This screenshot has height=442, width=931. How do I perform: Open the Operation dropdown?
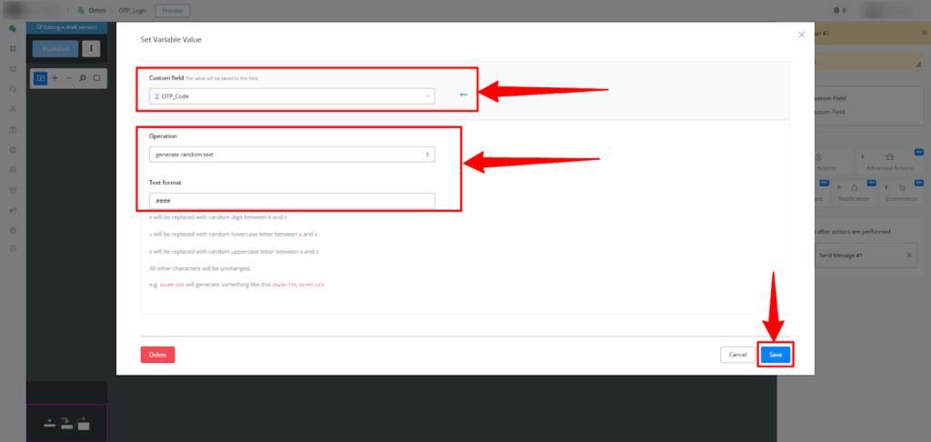pyautogui.click(x=291, y=155)
